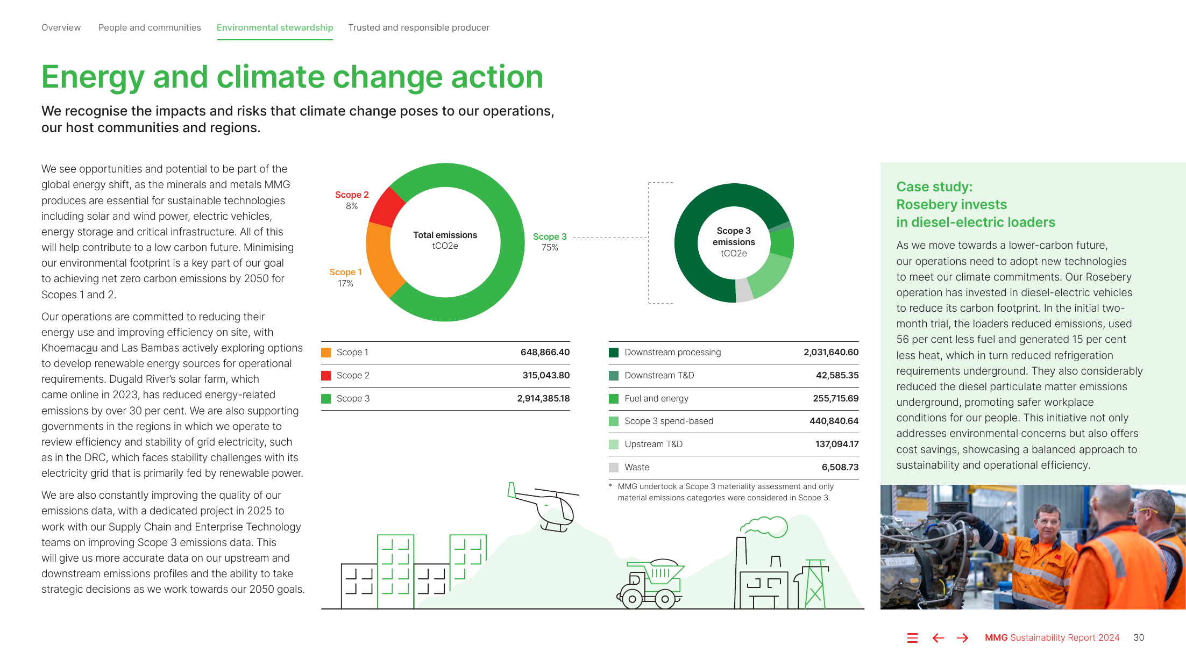
Task: Click the Fuel and energy legend swatch
Action: tap(614, 399)
